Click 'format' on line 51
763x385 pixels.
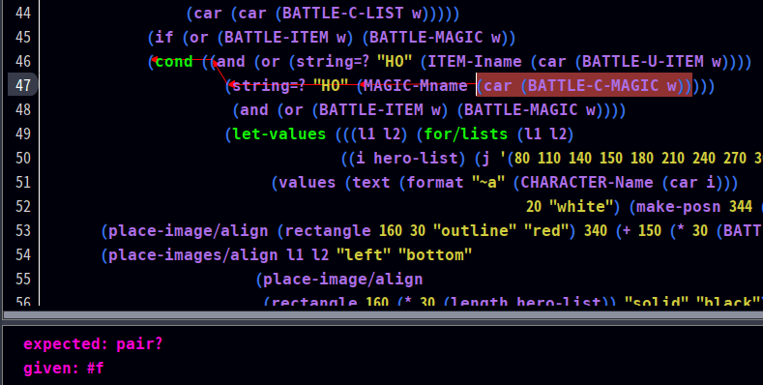click(435, 183)
